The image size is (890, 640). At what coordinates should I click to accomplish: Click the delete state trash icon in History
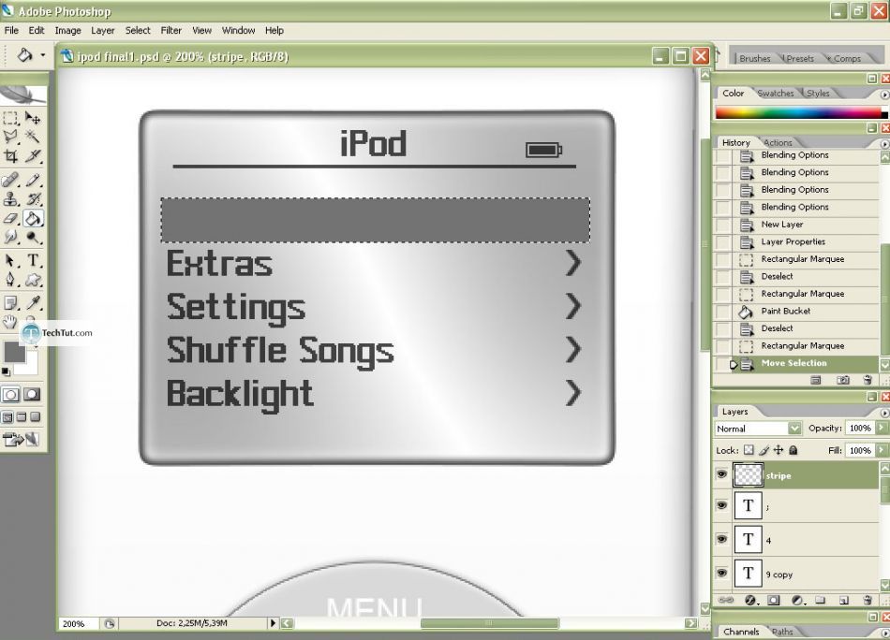pos(867,381)
